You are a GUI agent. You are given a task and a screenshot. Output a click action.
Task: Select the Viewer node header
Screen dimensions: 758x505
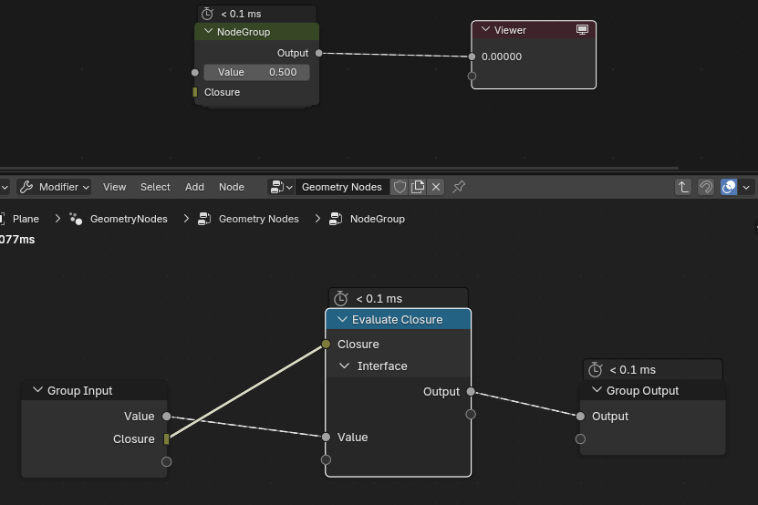(x=534, y=29)
